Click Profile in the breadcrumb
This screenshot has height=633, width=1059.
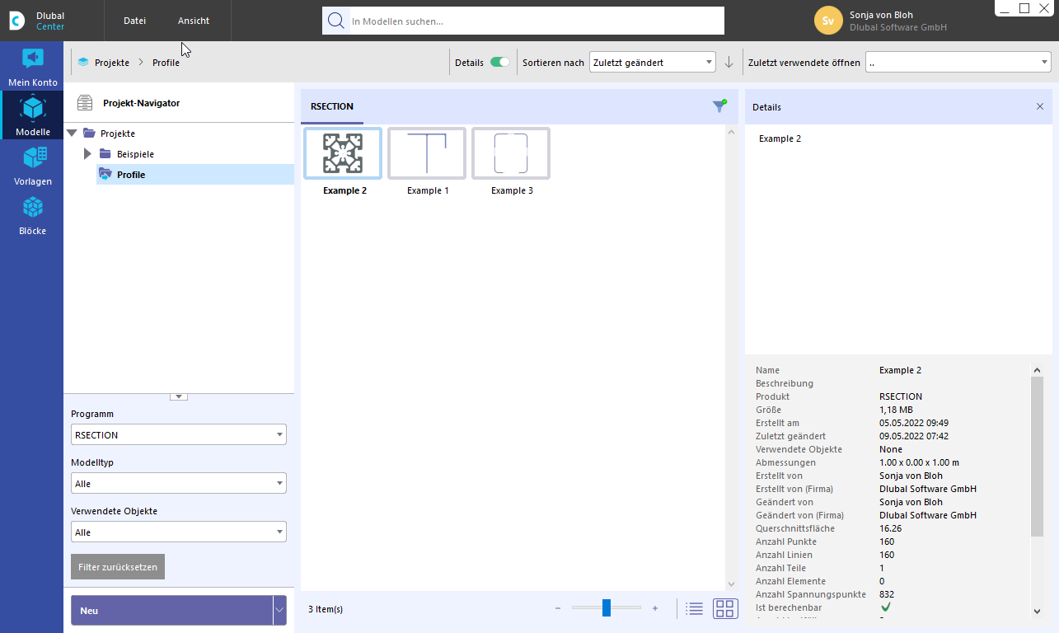(x=166, y=63)
